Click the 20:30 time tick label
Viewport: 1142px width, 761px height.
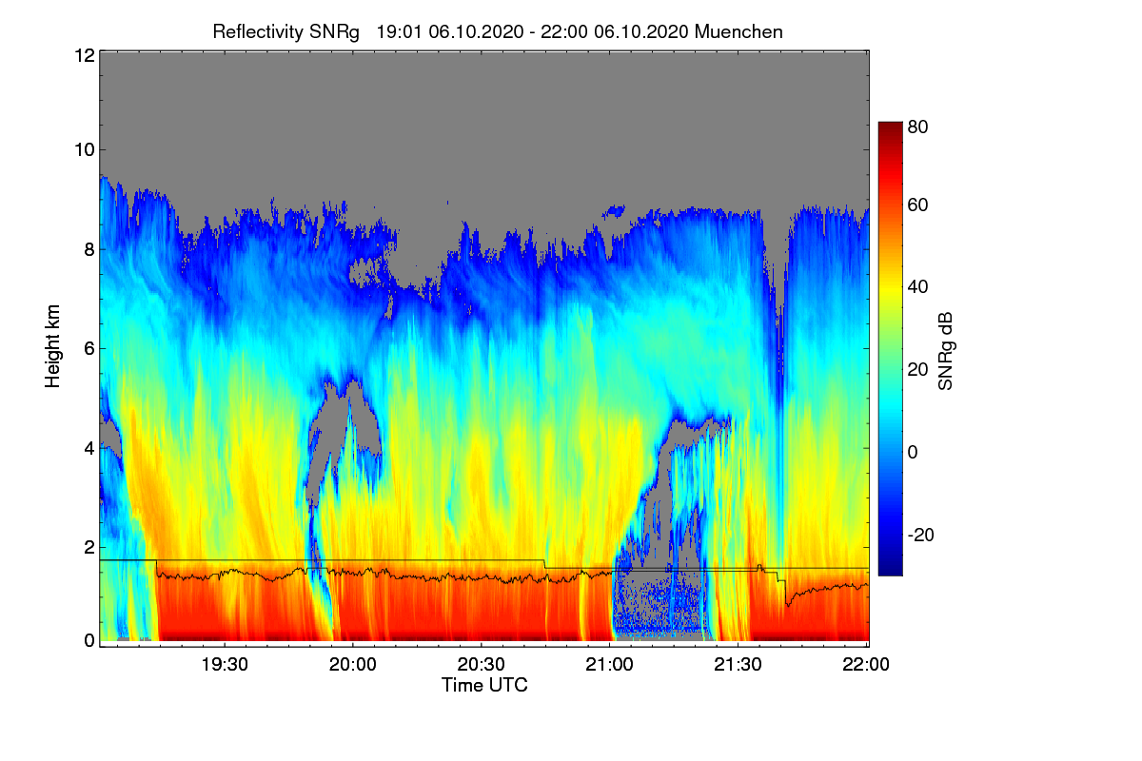coord(482,665)
